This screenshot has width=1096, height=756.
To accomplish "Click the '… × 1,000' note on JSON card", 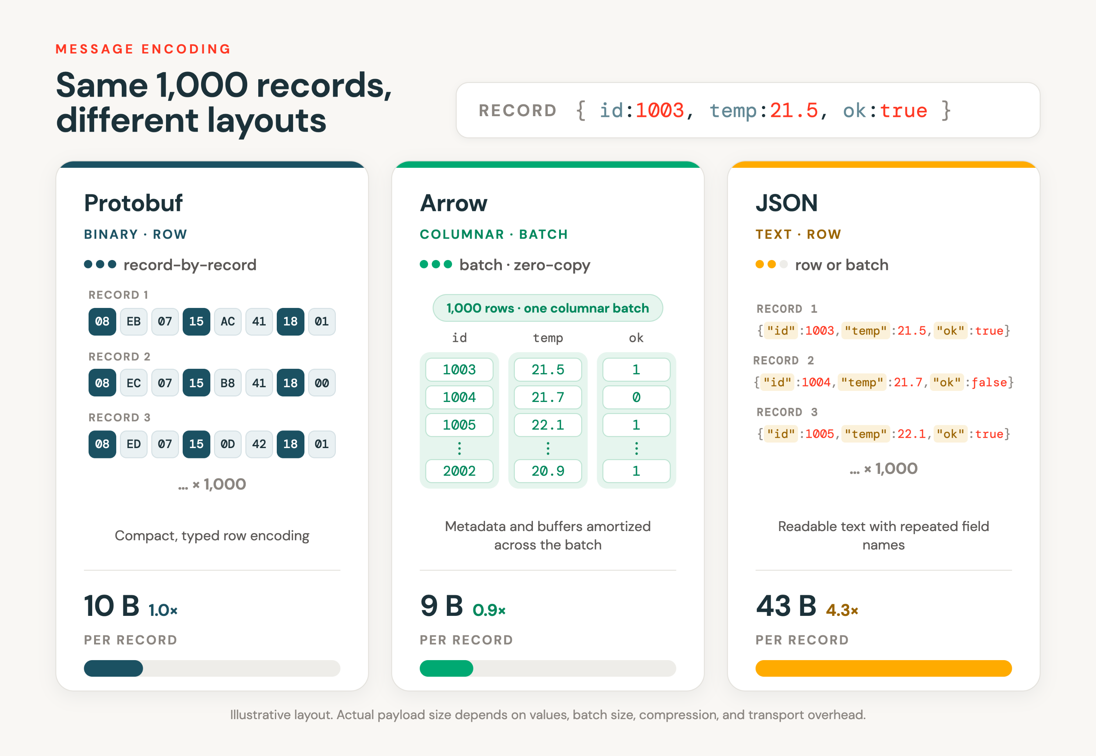I will (883, 468).
